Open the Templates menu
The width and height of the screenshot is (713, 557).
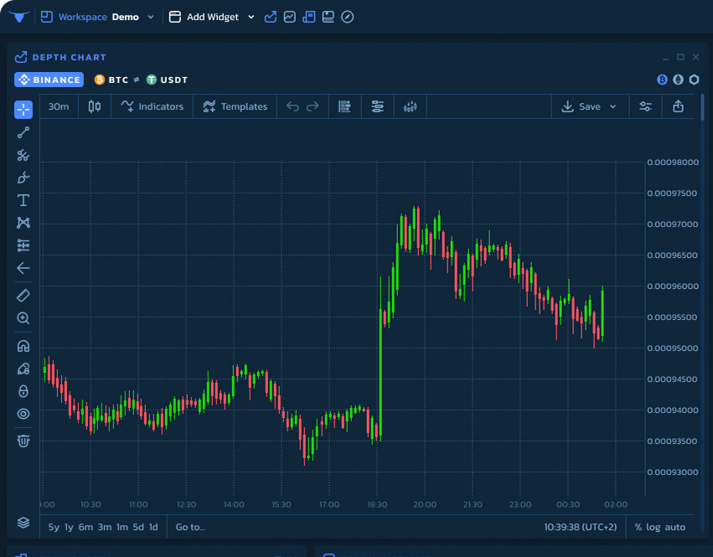tap(235, 106)
